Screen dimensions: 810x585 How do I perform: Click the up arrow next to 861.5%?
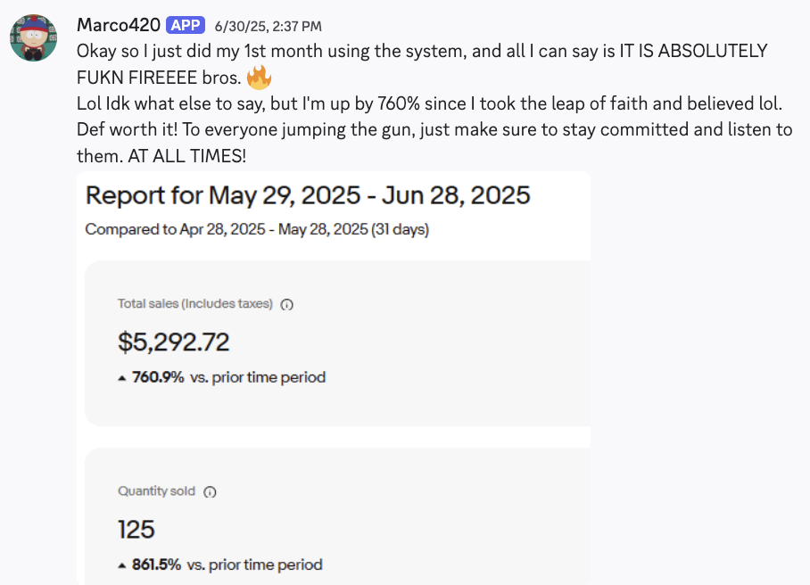coord(122,564)
